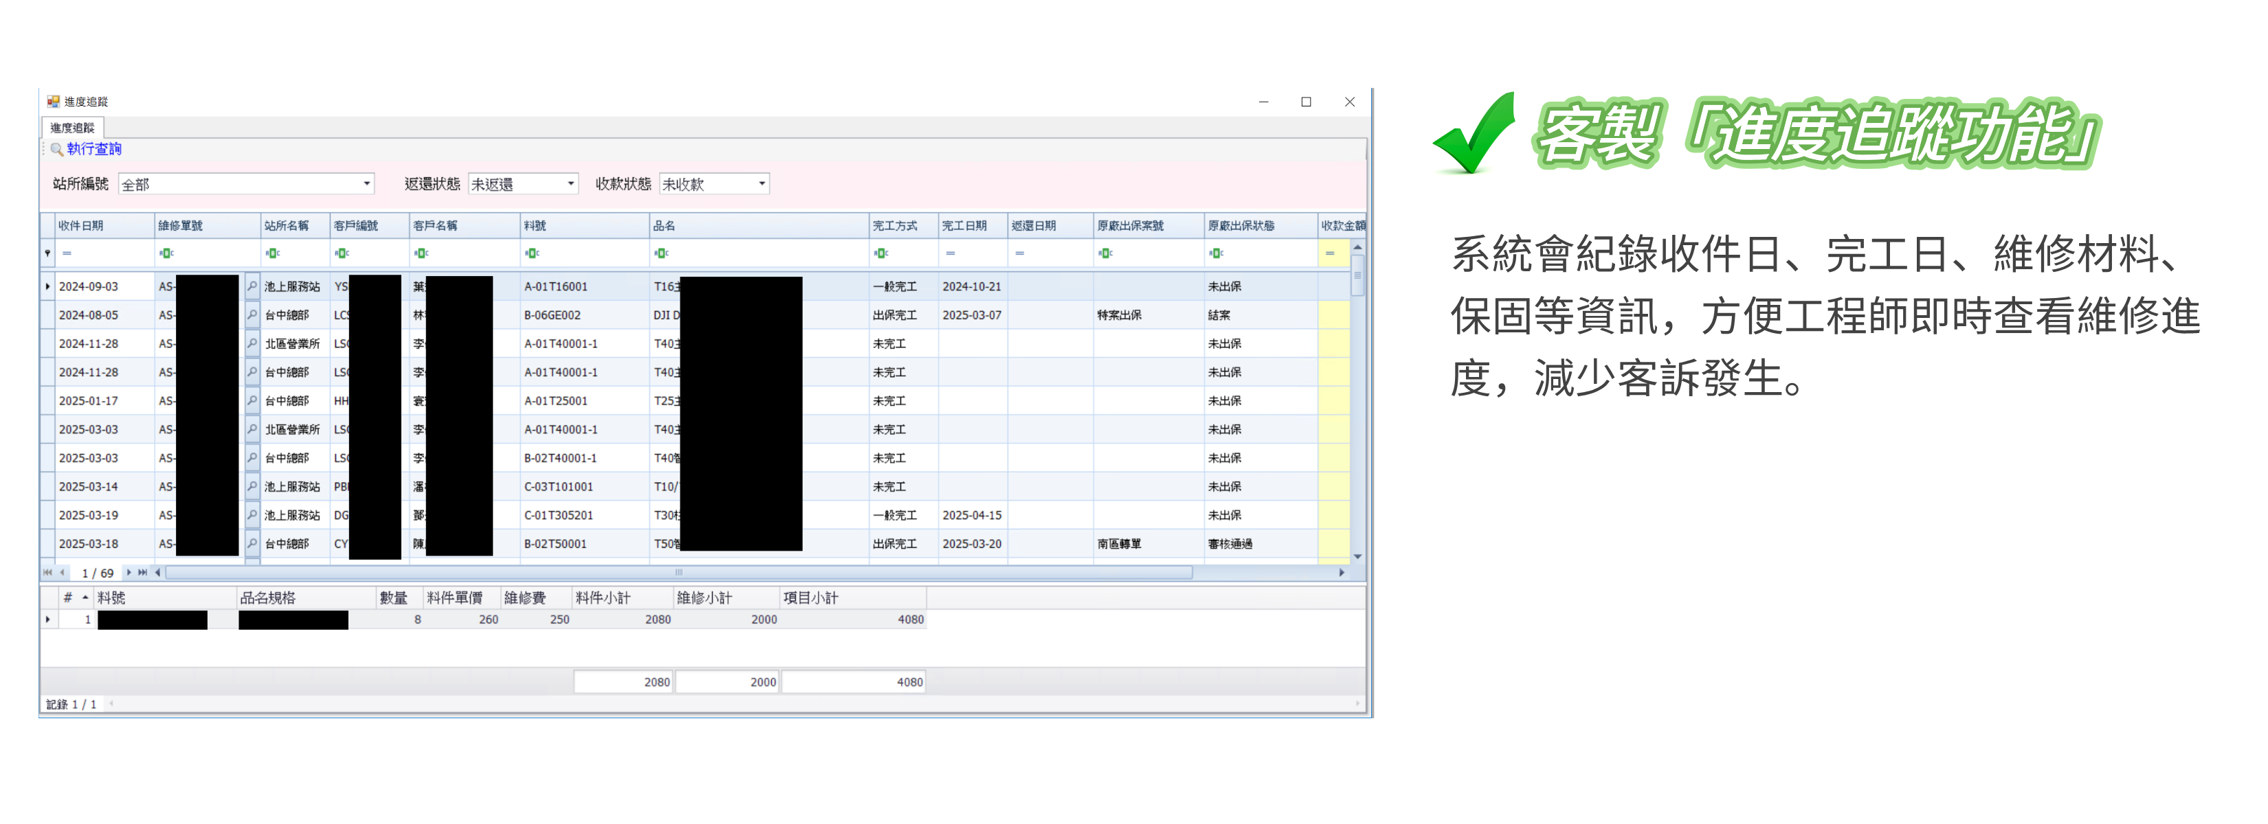Open lookup icon in 2025-03-19 row
The image size is (2268, 824).
[x=252, y=514]
